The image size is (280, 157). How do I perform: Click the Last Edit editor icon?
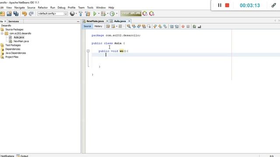tap(108, 27)
